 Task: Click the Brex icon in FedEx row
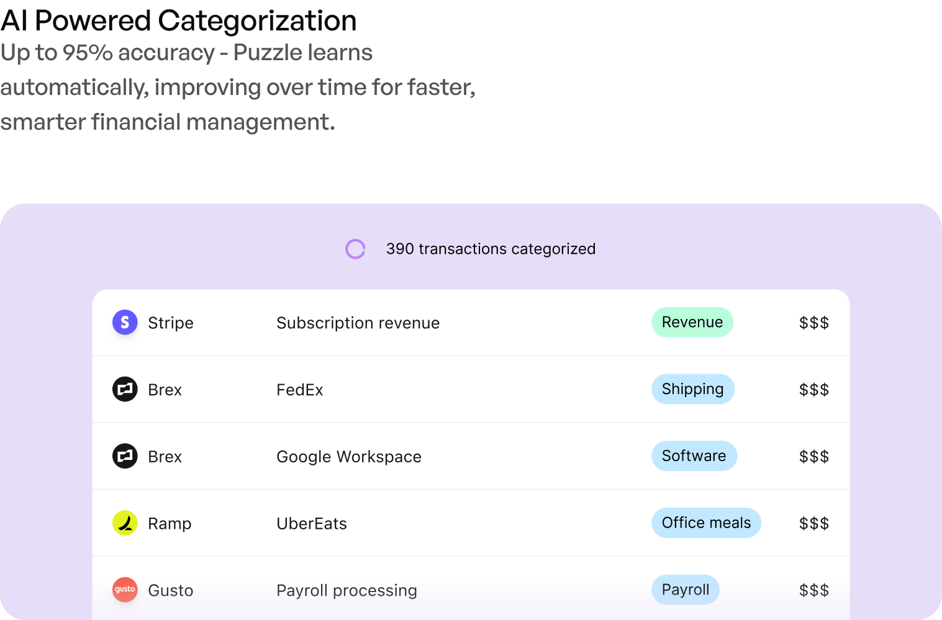tap(125, 389)
